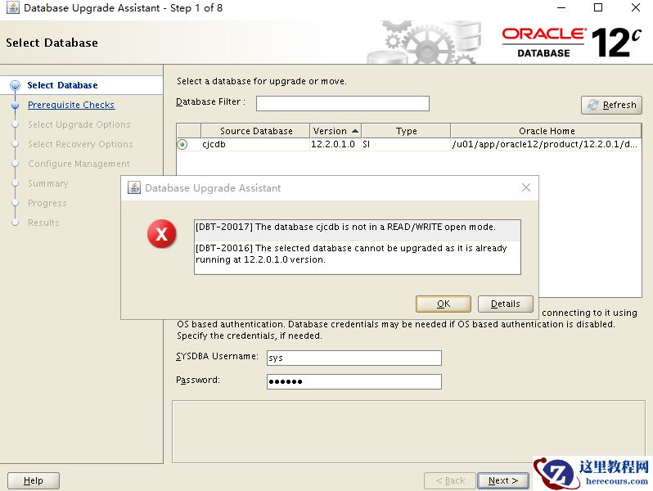Screen dimensions: 653x491
Task: Select the Select Database step
Action: 62,85
